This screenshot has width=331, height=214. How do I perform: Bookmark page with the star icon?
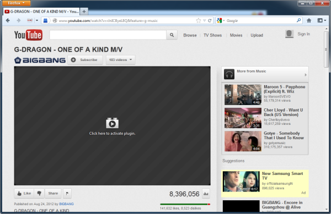[x=198, y=20]
